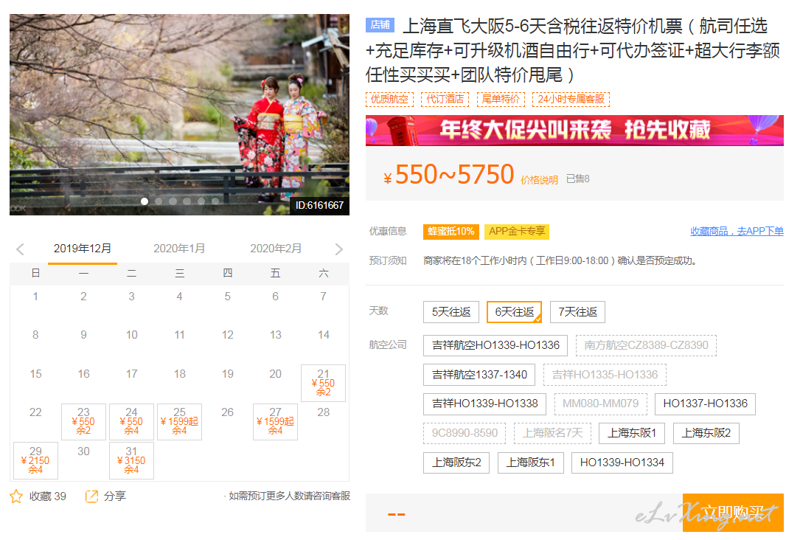Click product ID:6161667 label
This screenshot has height=540, width=786.
319,206
